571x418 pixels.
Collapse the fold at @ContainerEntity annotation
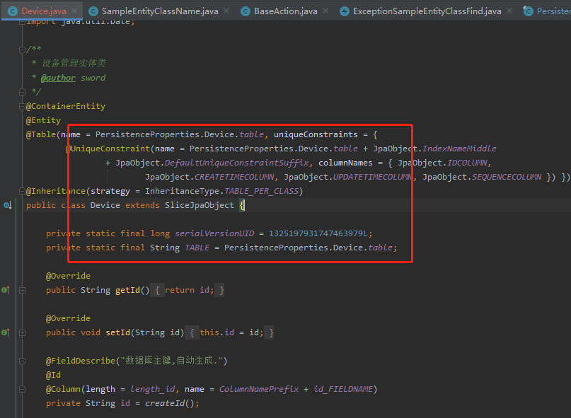[x=23, y=106]
